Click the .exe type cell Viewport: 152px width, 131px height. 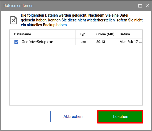click(x=83, y=42)
